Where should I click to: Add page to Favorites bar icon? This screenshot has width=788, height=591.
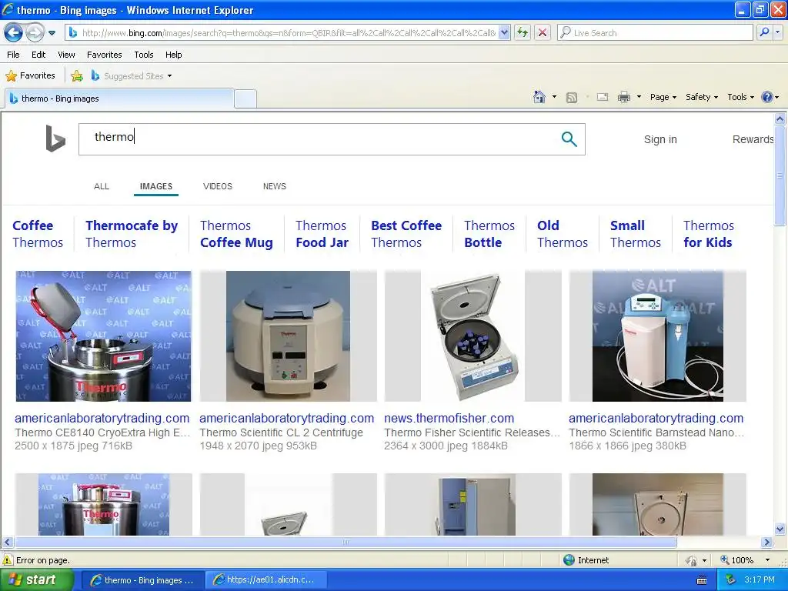point(77,76)
